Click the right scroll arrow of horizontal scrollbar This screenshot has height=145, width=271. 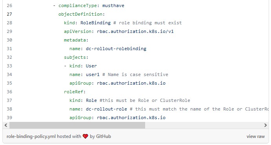coord(266,125)
